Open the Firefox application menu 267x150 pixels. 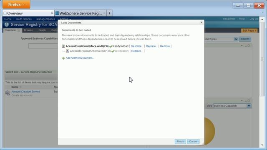17,5
